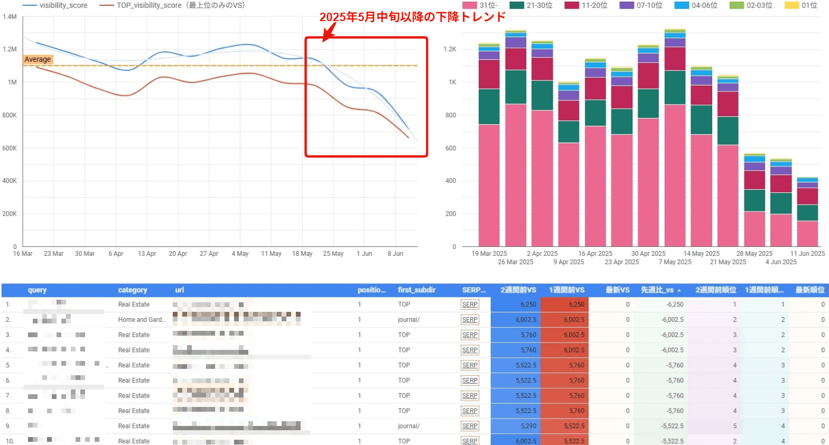The height and width of the screenshot is (445, 829).
Task: Click the 4 Jun 2025 axis label
Action: 781,262
